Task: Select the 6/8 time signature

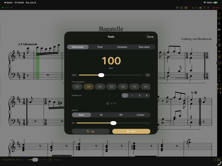Action: pyautogui.click(x=123, y=87)
